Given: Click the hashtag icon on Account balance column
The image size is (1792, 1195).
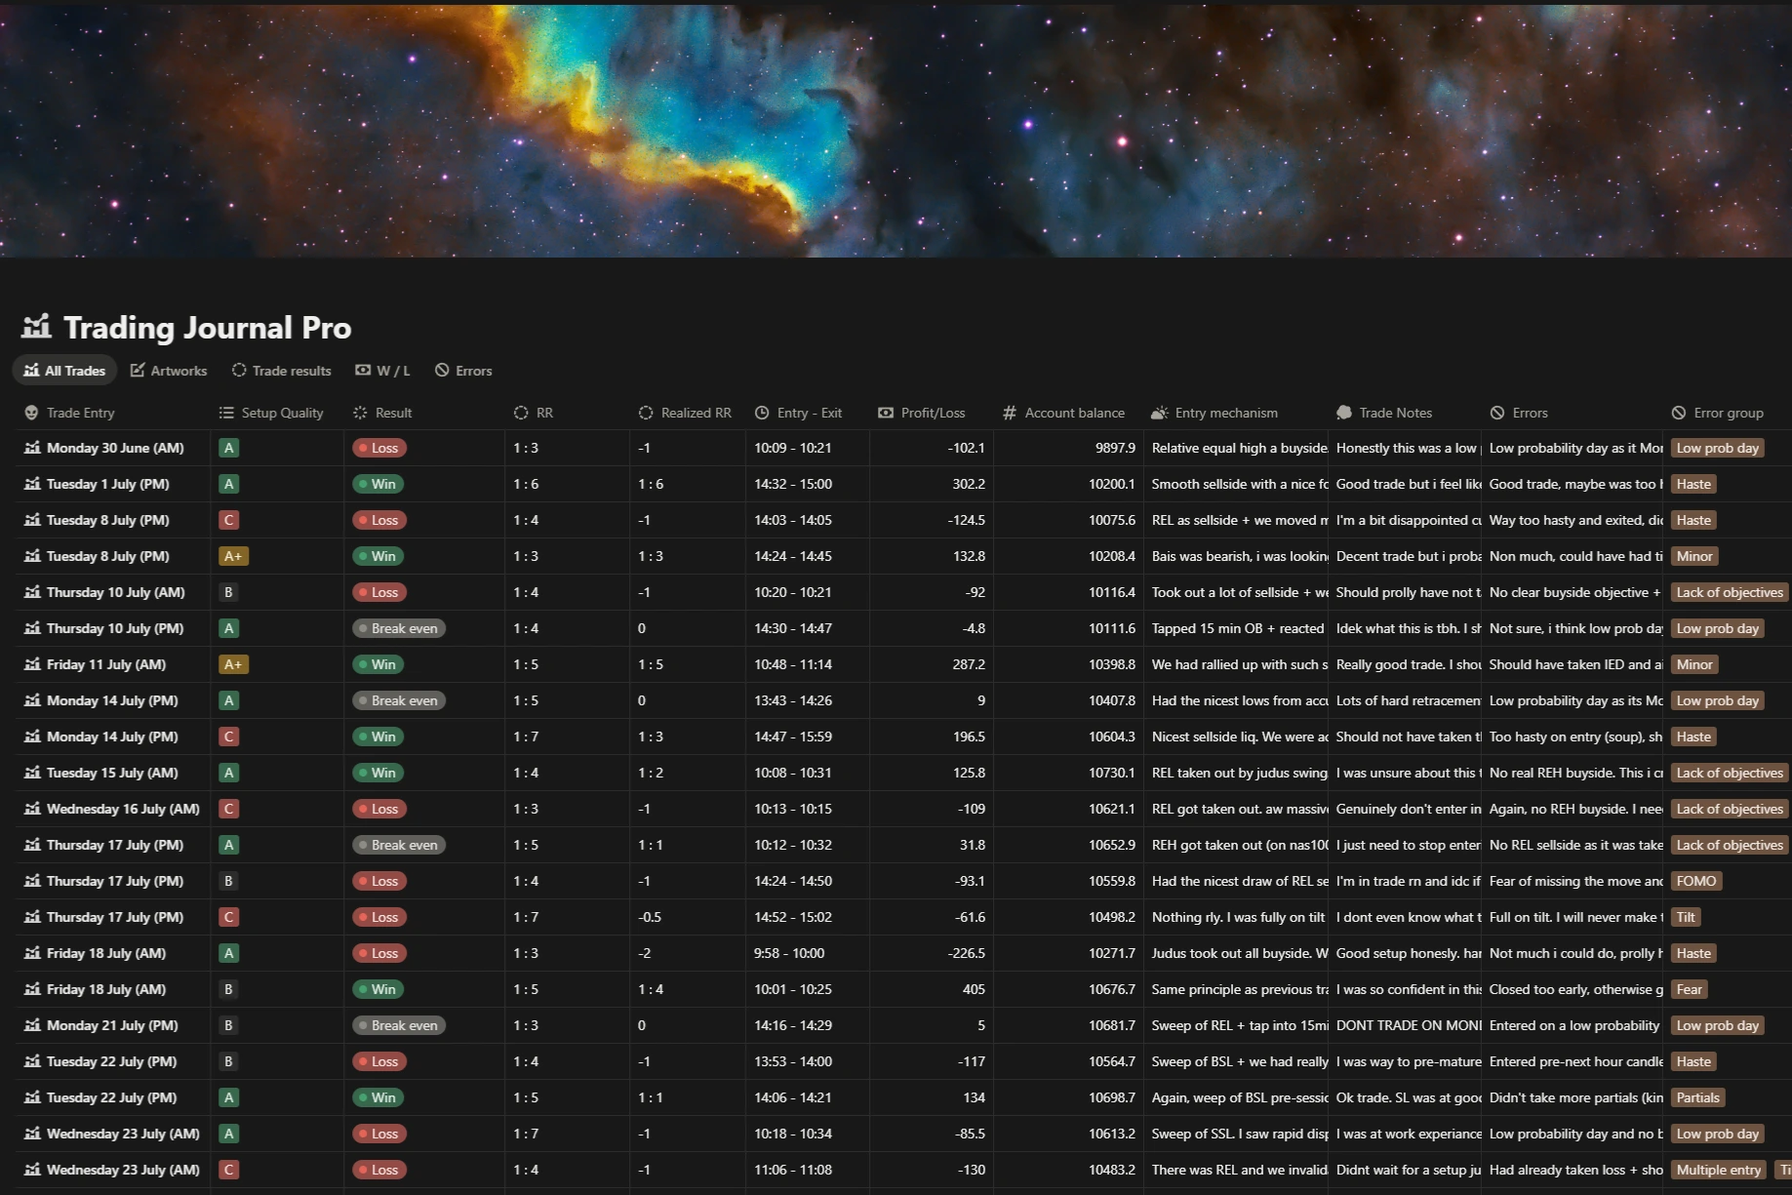Looking at the screenshot, I should point(1011,413).
